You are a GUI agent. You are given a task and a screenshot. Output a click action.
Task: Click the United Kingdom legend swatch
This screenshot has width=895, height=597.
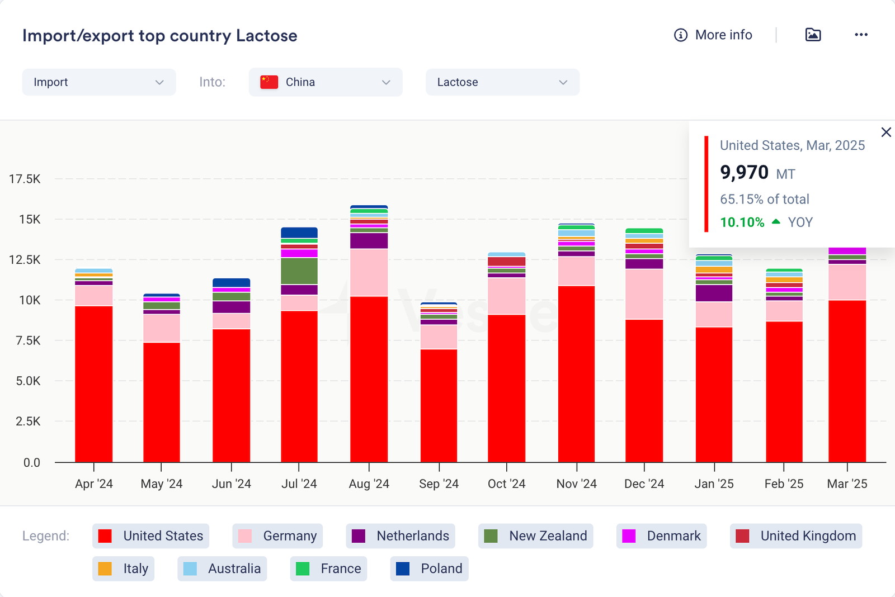tap(742, 536)
